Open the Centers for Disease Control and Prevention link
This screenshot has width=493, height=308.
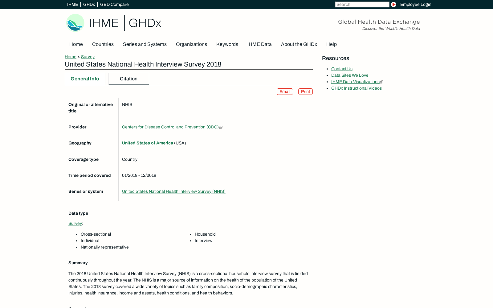coord(170,127)
